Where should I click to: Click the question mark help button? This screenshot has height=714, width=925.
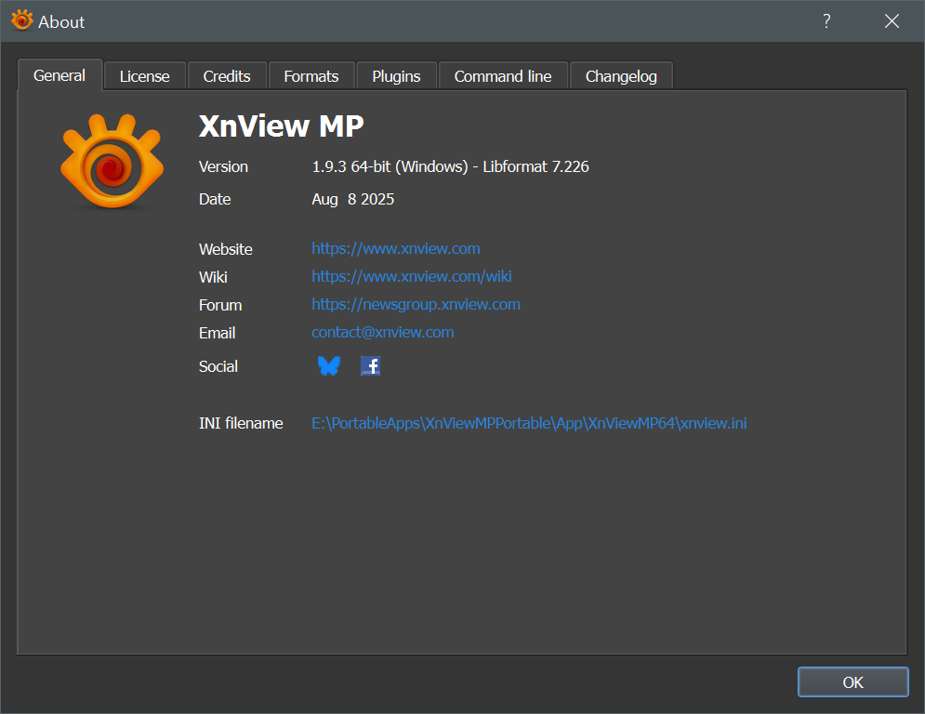click(x=826, y=21)
